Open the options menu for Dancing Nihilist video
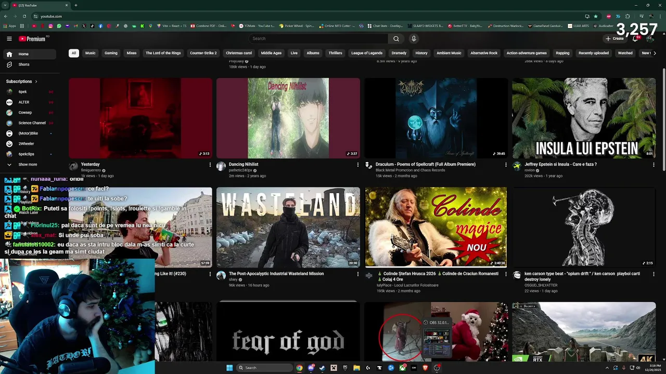Screen dimensions: 666x374 pyautogui.click(x=357, y=165)
